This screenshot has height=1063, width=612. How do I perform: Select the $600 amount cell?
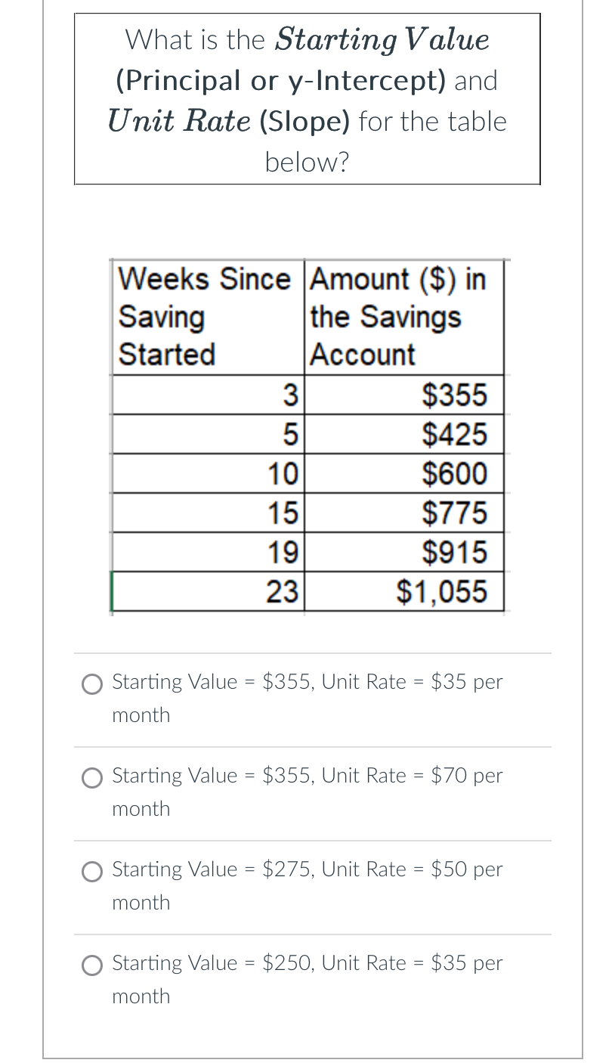[x=405, y=474]
